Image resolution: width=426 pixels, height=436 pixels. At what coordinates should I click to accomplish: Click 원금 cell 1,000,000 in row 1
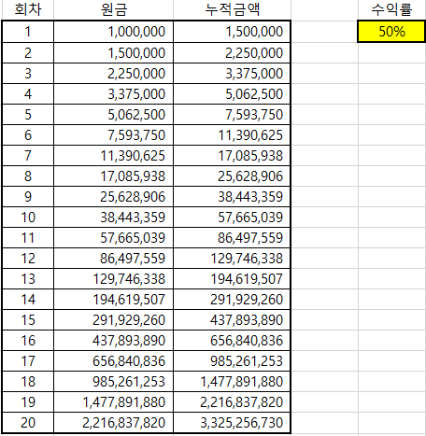113,32
